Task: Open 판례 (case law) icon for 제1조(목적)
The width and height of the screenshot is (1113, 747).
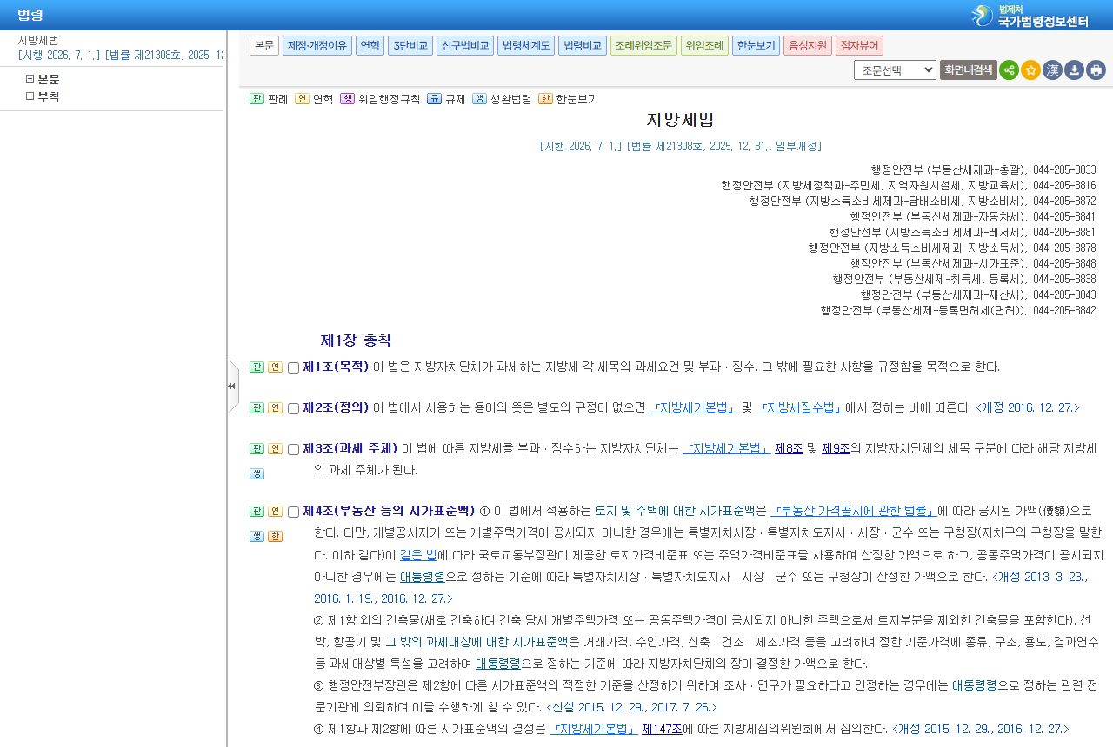Action: click(257, 367)
